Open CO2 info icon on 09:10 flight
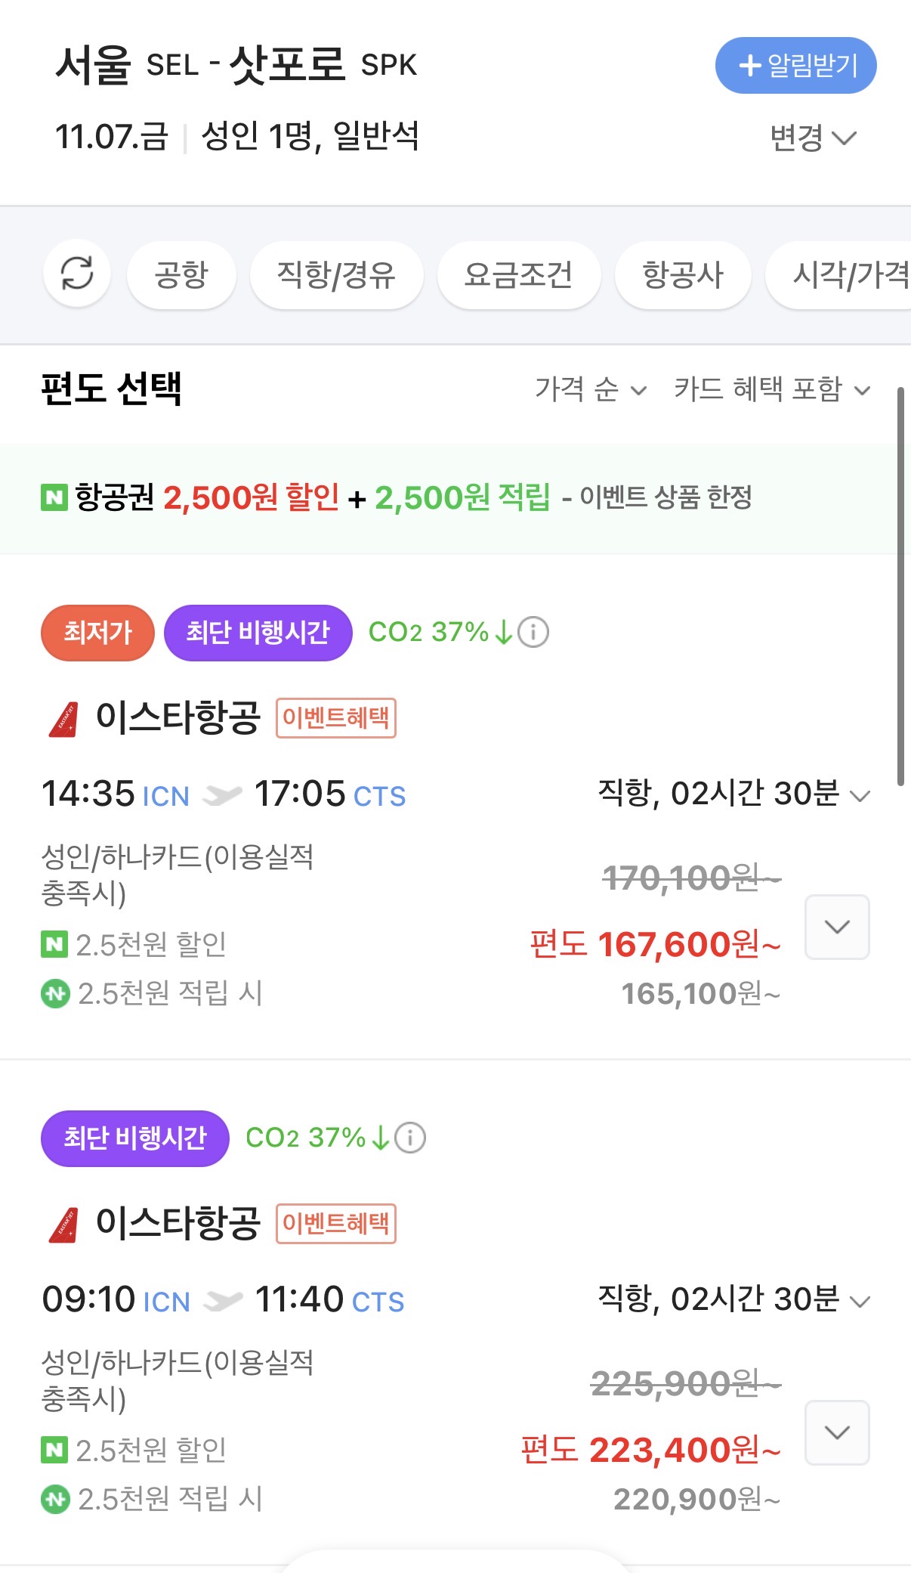This screenshot has width=911, height=1573. 410,1138
